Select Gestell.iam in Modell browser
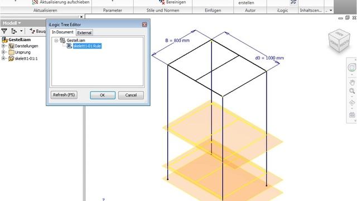The height and width of the screenshot is (201, 357). coord(20,40)
